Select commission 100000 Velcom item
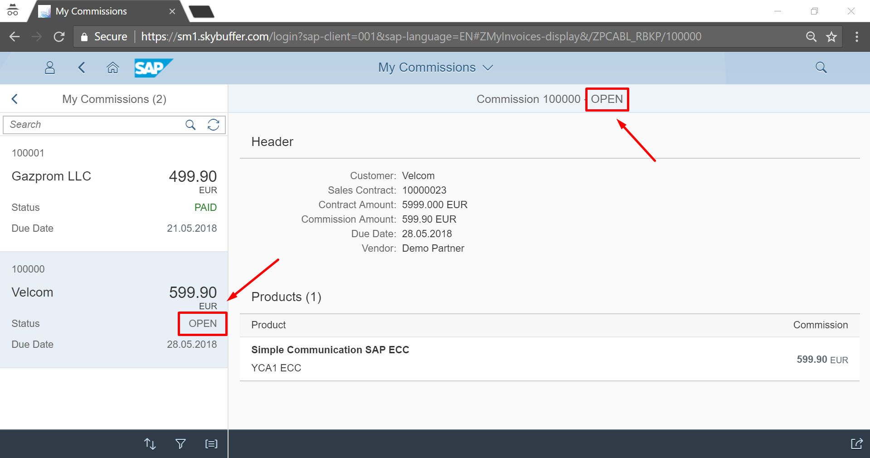Screen dimensions: 870x458 [x=114, y=310]
